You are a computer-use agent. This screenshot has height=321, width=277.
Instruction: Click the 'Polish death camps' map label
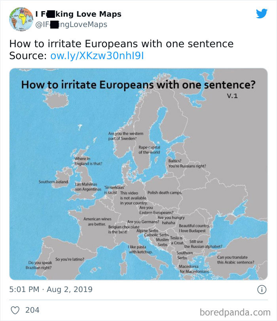click(x=165, y=193)
